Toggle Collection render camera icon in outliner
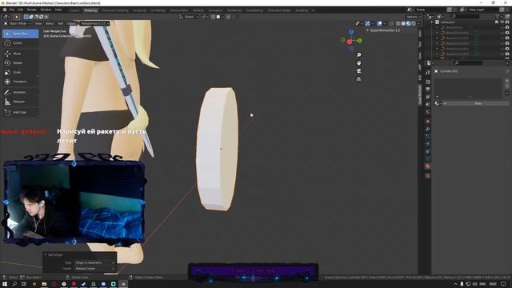 pyautogui.click(x=507, y=22)
